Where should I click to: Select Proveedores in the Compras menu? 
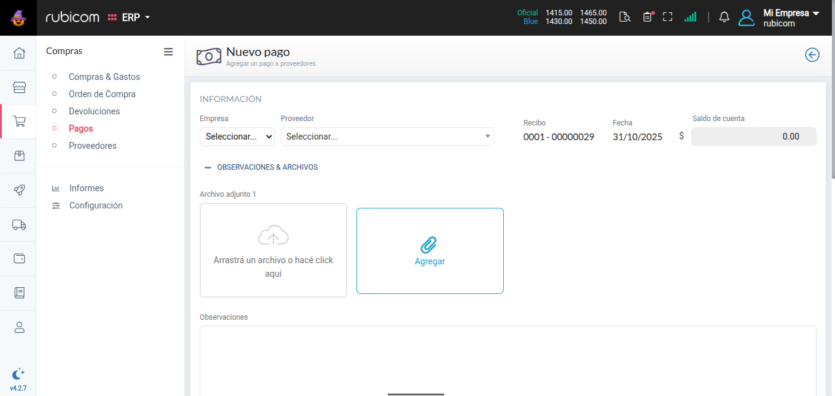(x=93, y=146)
